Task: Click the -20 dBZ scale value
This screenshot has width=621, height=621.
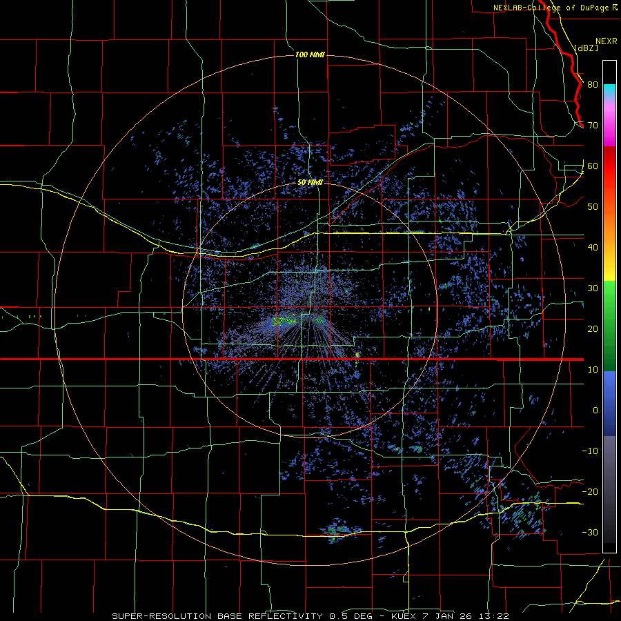Action: tap(590, 492)
